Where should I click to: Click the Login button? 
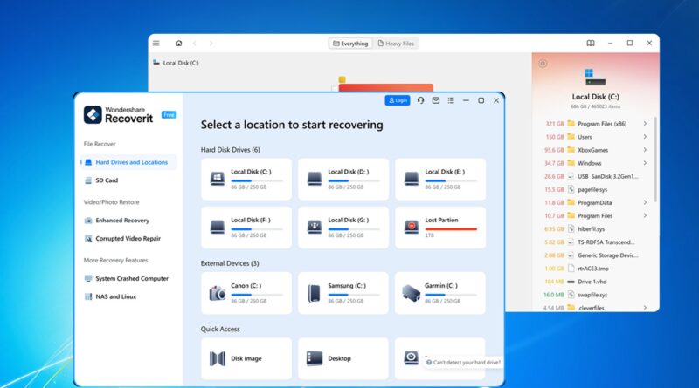point(397,100)
